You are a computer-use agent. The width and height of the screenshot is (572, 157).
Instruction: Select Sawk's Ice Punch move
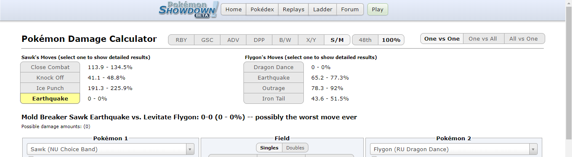pyautogui.click(x=50, y=88)
